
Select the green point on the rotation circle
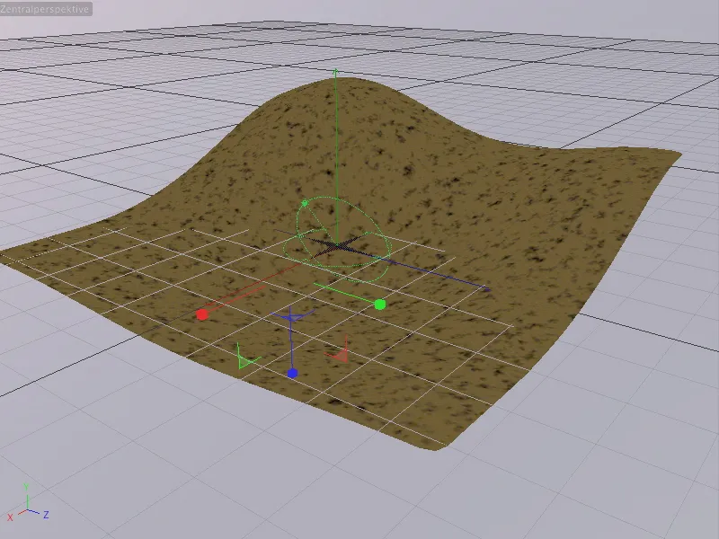pos(305,202)
